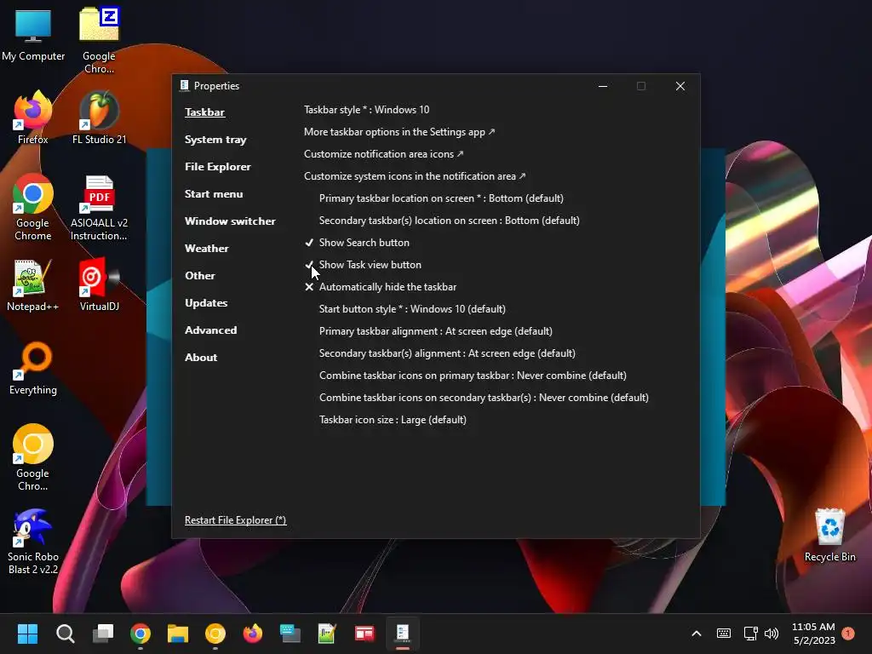872x654 pixels.
Task: Open More taskbar options in Settings app
Action: [399, 132]
